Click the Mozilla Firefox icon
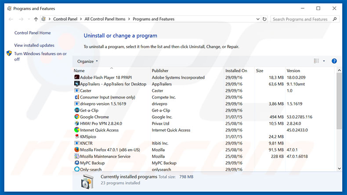Image resolution: width=347 pixels, height=195 pixels. click(77, 149)
